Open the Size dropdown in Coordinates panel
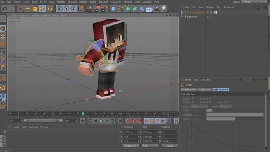Image resolution: width=270 pixels, height=152 pixels. coord(150,146)
